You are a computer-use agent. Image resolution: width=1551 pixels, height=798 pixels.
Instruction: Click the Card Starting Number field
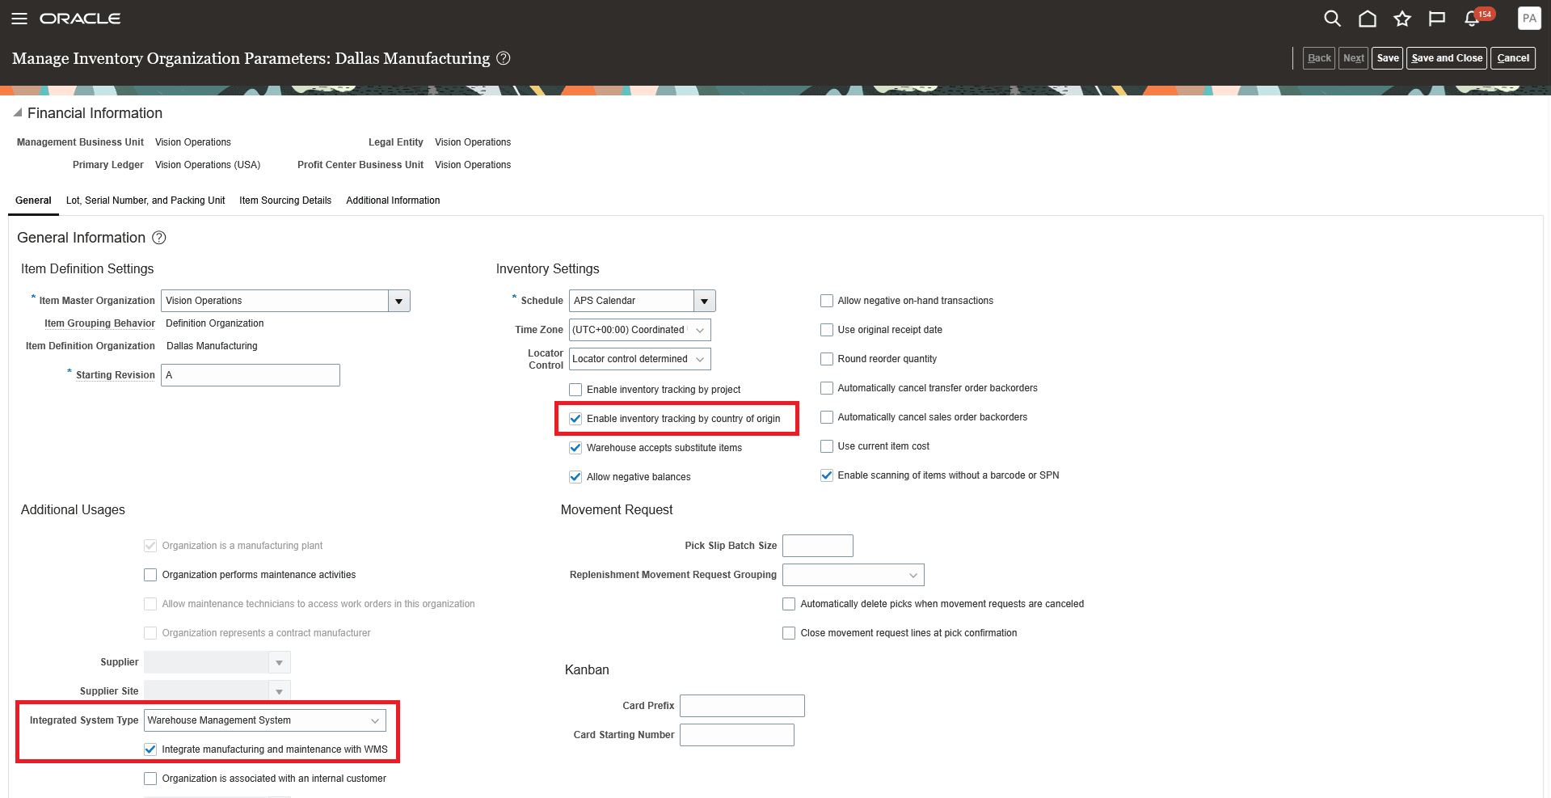[737, 735]
